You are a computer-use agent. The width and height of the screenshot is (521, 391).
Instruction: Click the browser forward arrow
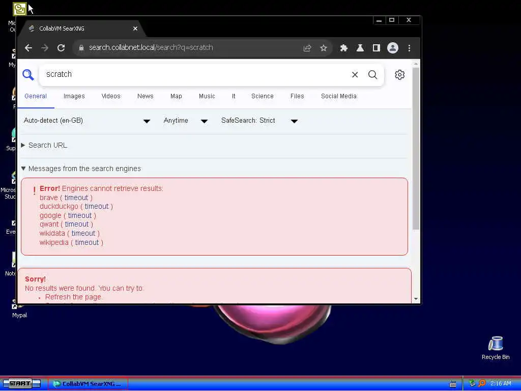pos(45,48)
